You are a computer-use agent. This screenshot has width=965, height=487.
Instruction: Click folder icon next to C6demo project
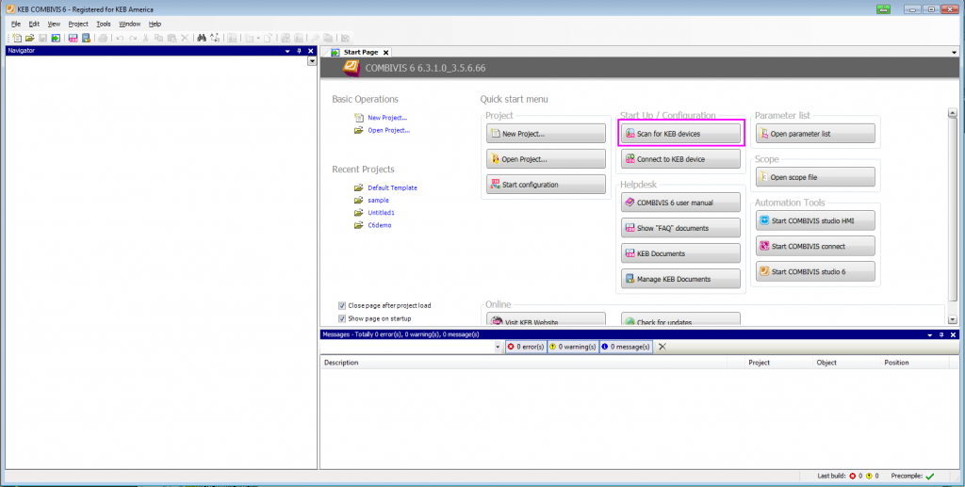click(358, 225)
